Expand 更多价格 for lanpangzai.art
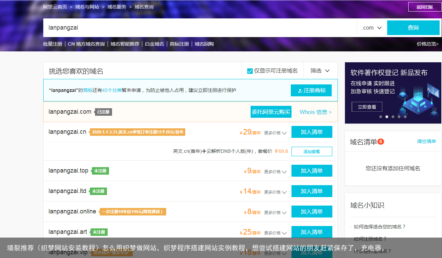The width and height of the screenshot is (442, 258). click(275, 233)
